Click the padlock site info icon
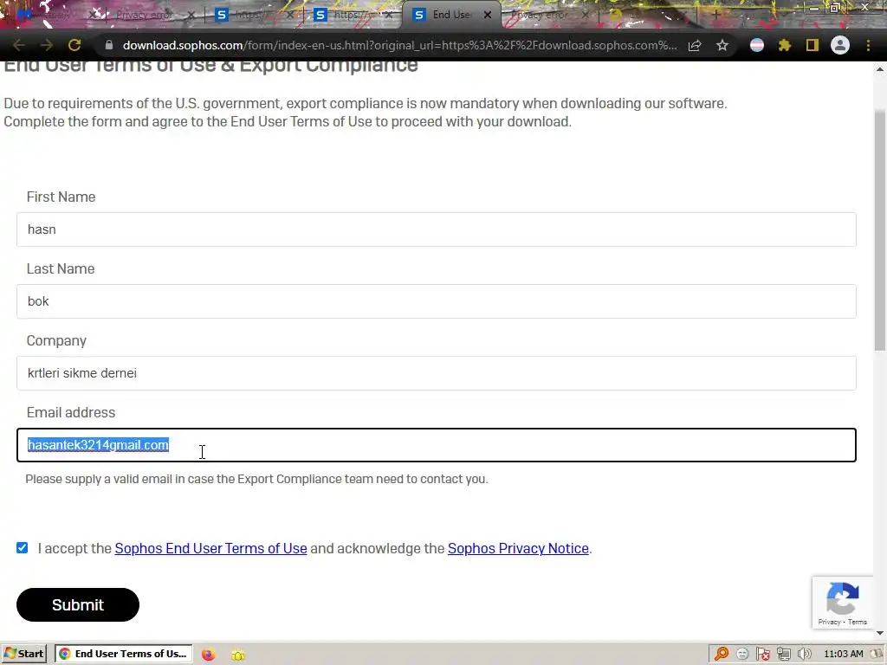Image resolution: width=887 pixels, height=665 pixels. [x=109, y=45]
